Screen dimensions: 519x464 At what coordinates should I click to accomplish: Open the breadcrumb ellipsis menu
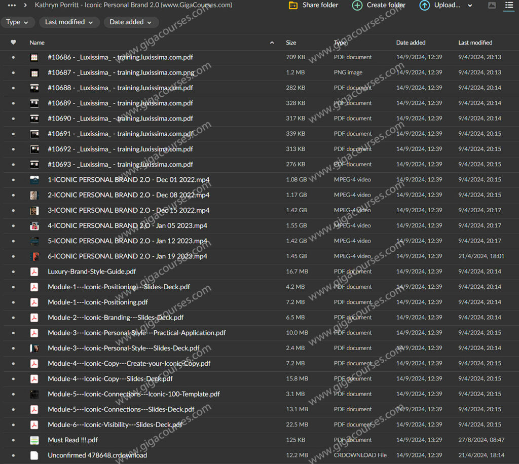12,5
